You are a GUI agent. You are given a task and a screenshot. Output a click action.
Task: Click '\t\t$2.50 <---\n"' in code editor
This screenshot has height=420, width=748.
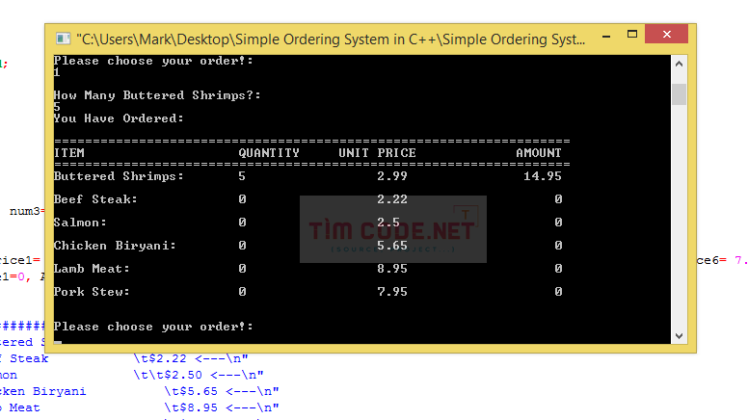coord(199,375)
